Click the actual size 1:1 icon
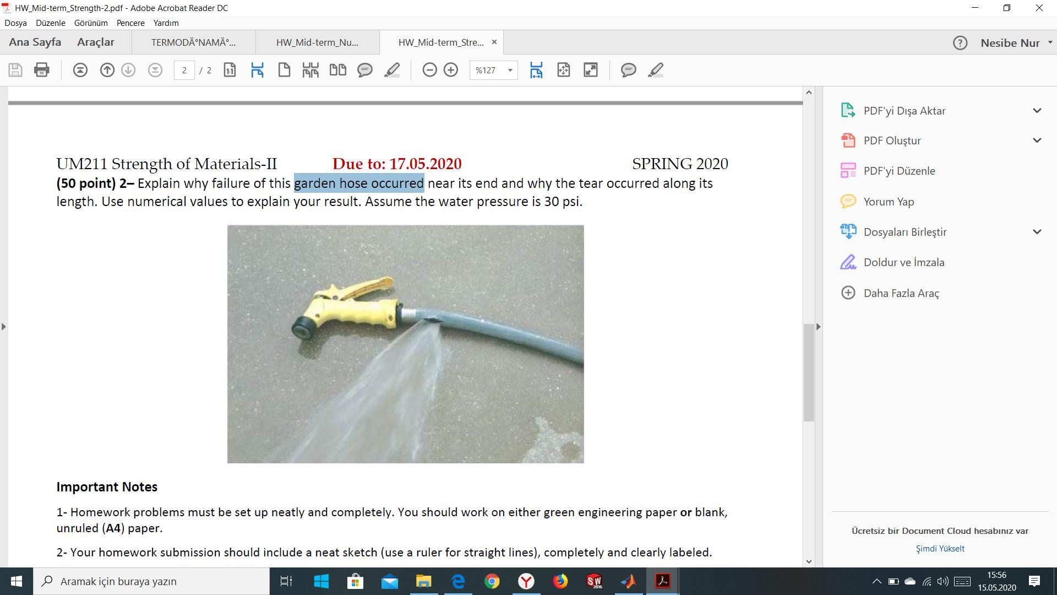1057x595 pixels. coord(230,70)
